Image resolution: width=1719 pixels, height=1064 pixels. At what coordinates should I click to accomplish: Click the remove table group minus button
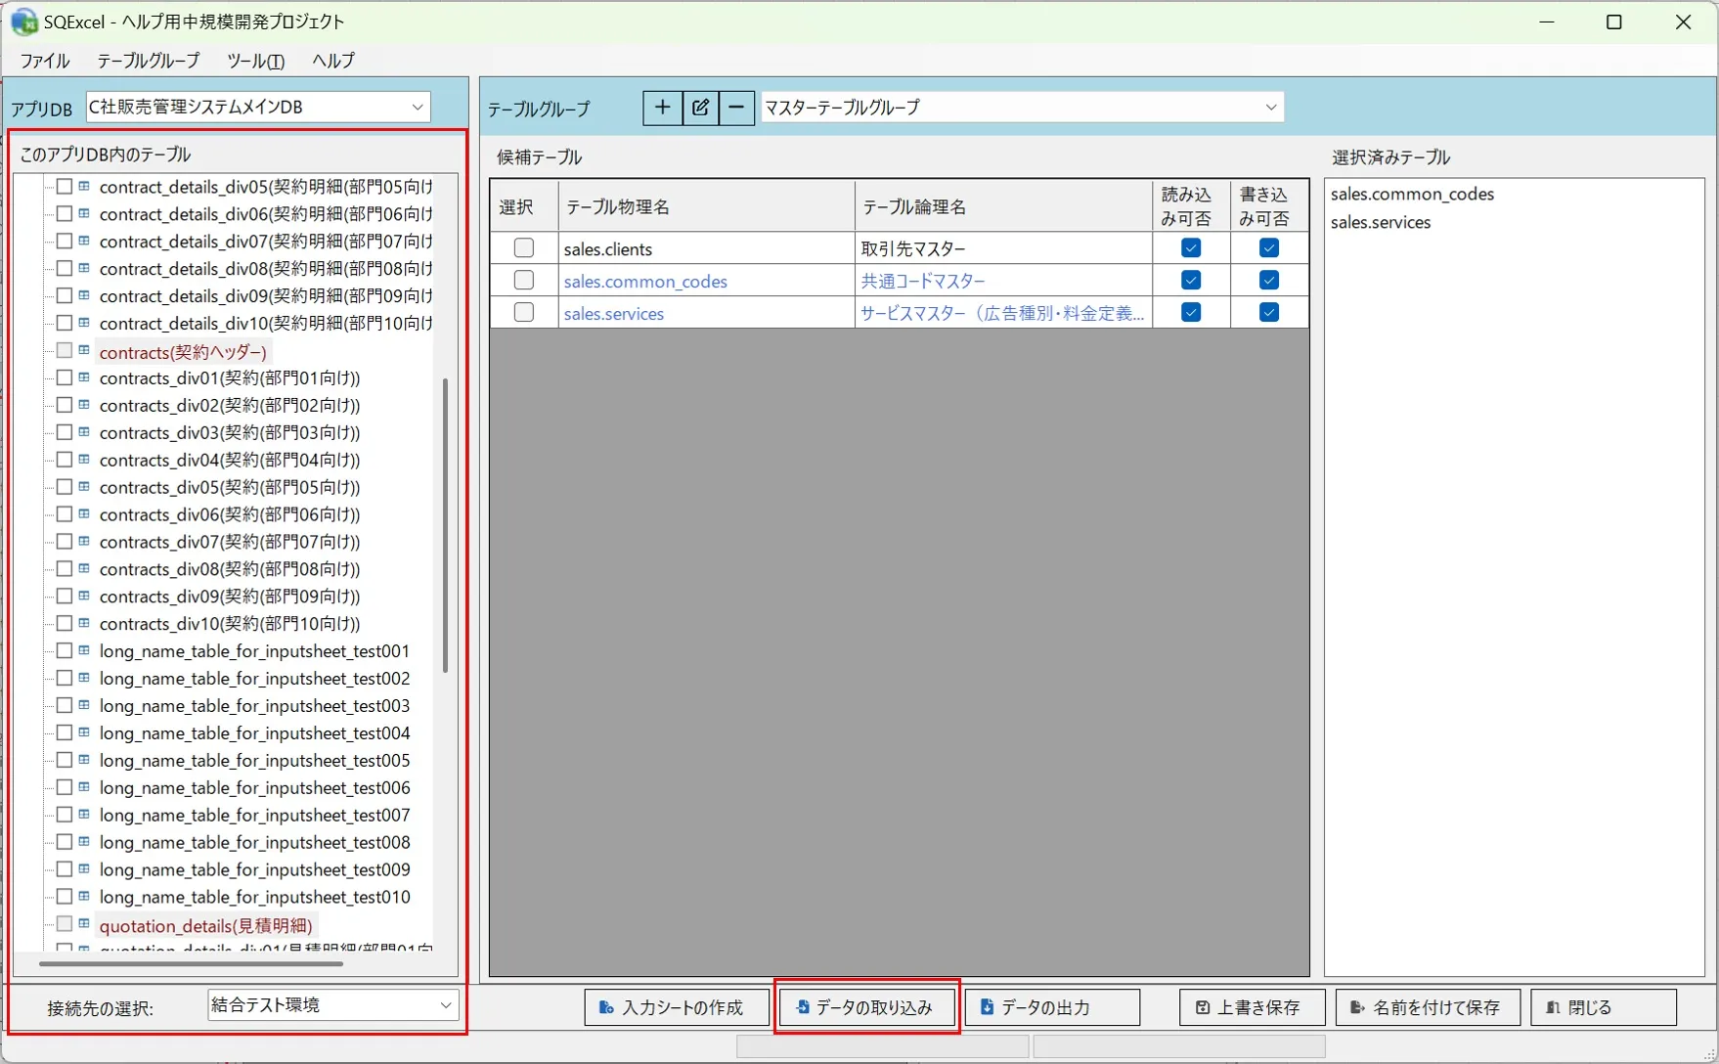[x=736, y=108]
